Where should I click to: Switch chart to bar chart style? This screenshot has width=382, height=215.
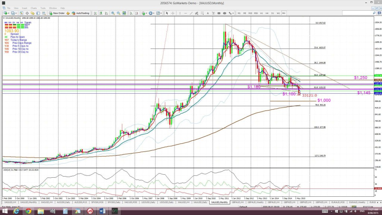[x=95, y=13]
